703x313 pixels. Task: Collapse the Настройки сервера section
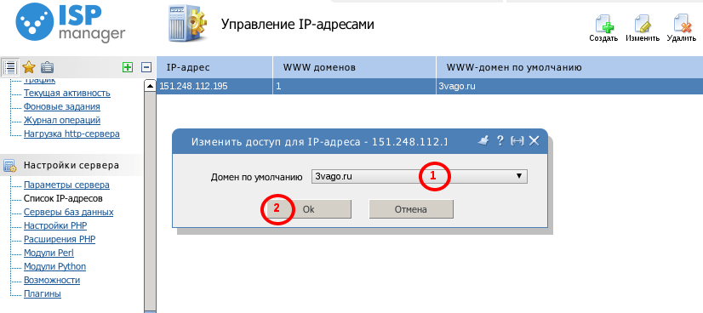71,165
